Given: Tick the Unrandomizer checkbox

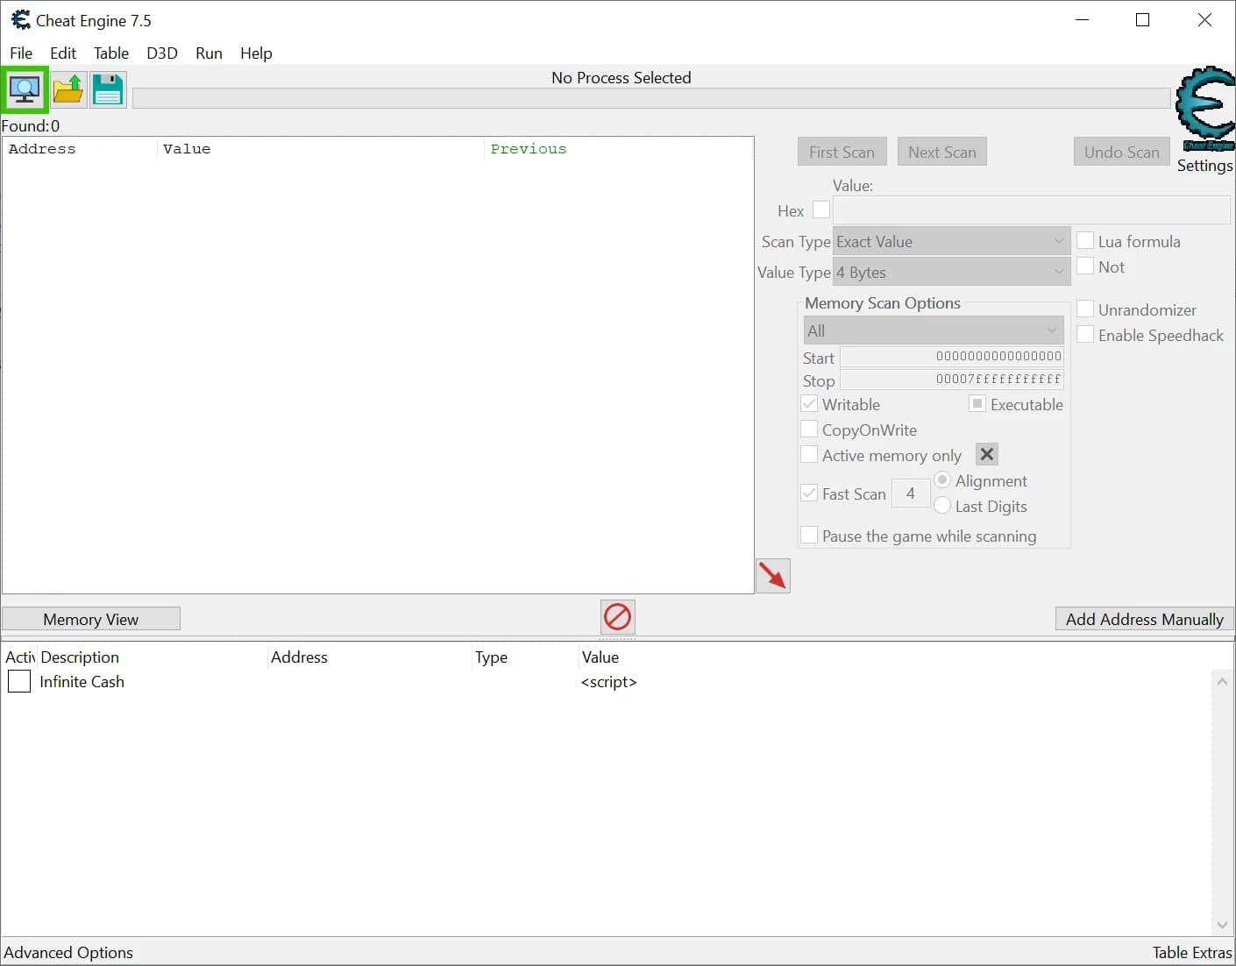Looking at the screenshot, I should pyautogui.click(x=1085, y=309).
